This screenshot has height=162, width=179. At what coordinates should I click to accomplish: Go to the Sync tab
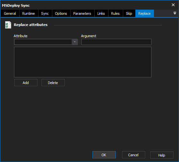click(45, 13)
